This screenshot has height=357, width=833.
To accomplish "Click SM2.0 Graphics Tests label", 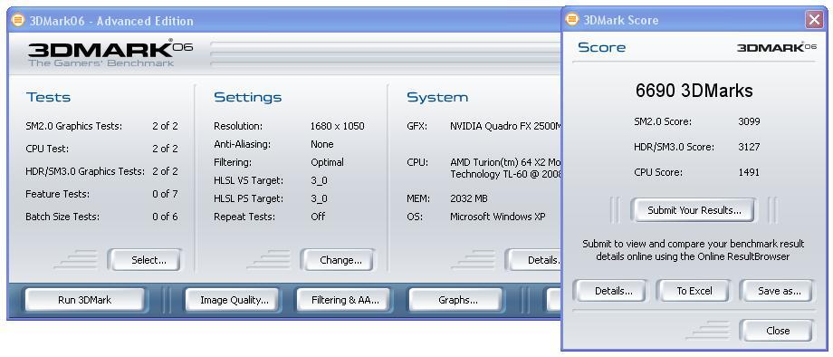I will point(74,127).
